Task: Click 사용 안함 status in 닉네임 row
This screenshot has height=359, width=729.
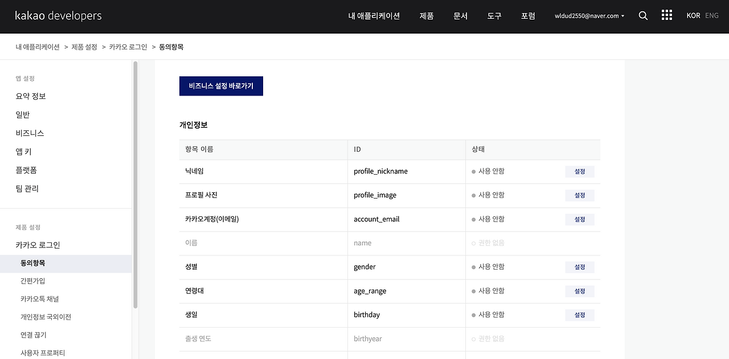Action: coord(488,171)
